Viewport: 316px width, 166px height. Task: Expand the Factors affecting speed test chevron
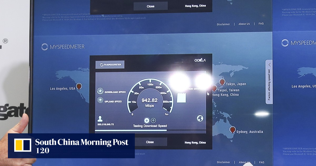pyautogui.click(x=269, y=65)
